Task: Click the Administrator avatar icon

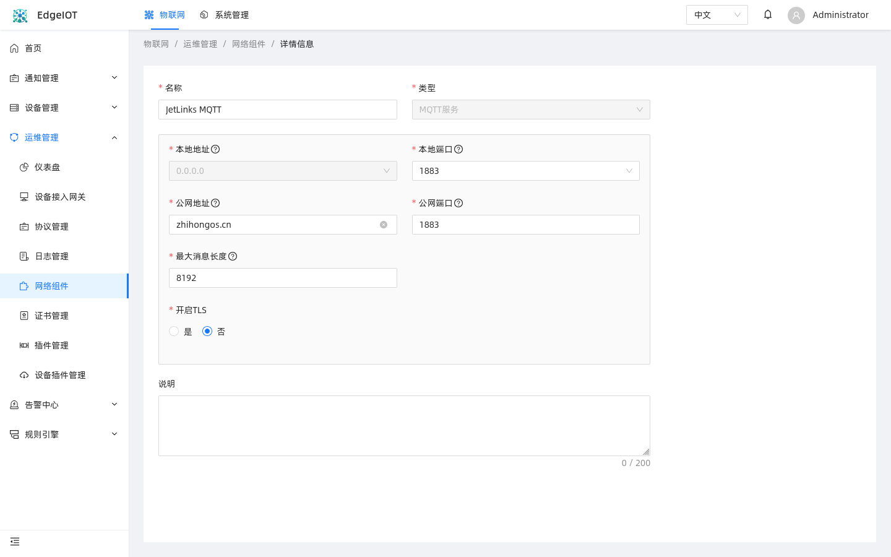Action: (796, 15)
